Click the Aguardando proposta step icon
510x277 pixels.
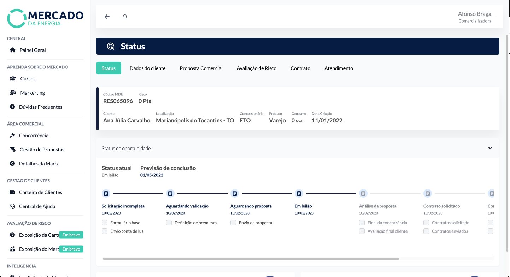click(235, 193)
